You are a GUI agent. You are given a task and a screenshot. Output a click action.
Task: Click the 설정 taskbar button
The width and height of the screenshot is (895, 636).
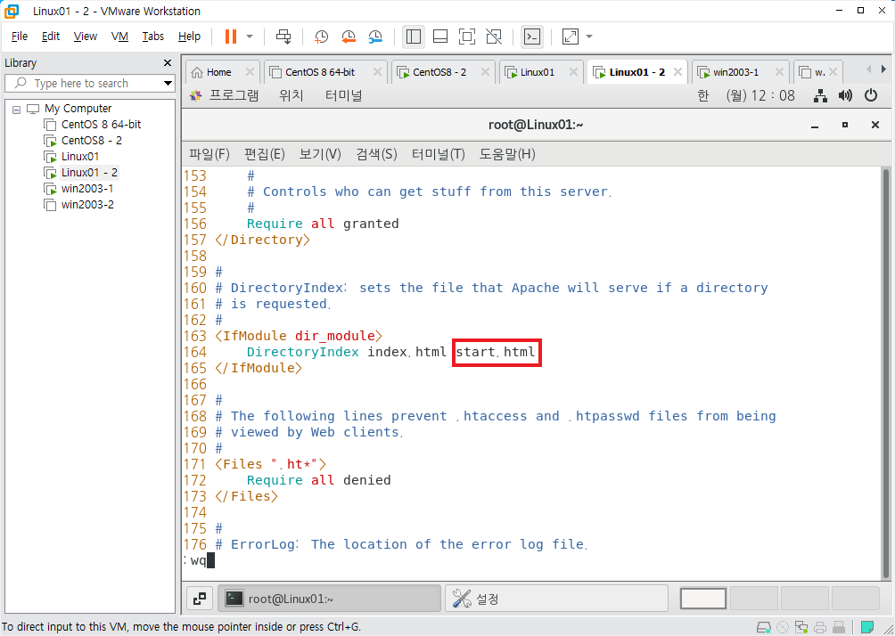pyautogui.click(x=556, y=599)
